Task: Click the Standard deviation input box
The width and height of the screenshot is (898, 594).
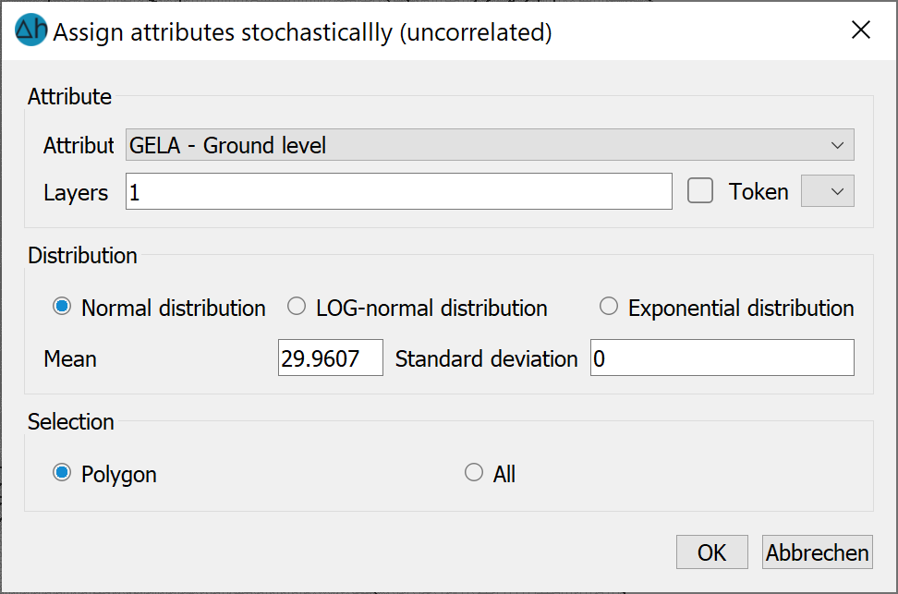Action: 722,358
